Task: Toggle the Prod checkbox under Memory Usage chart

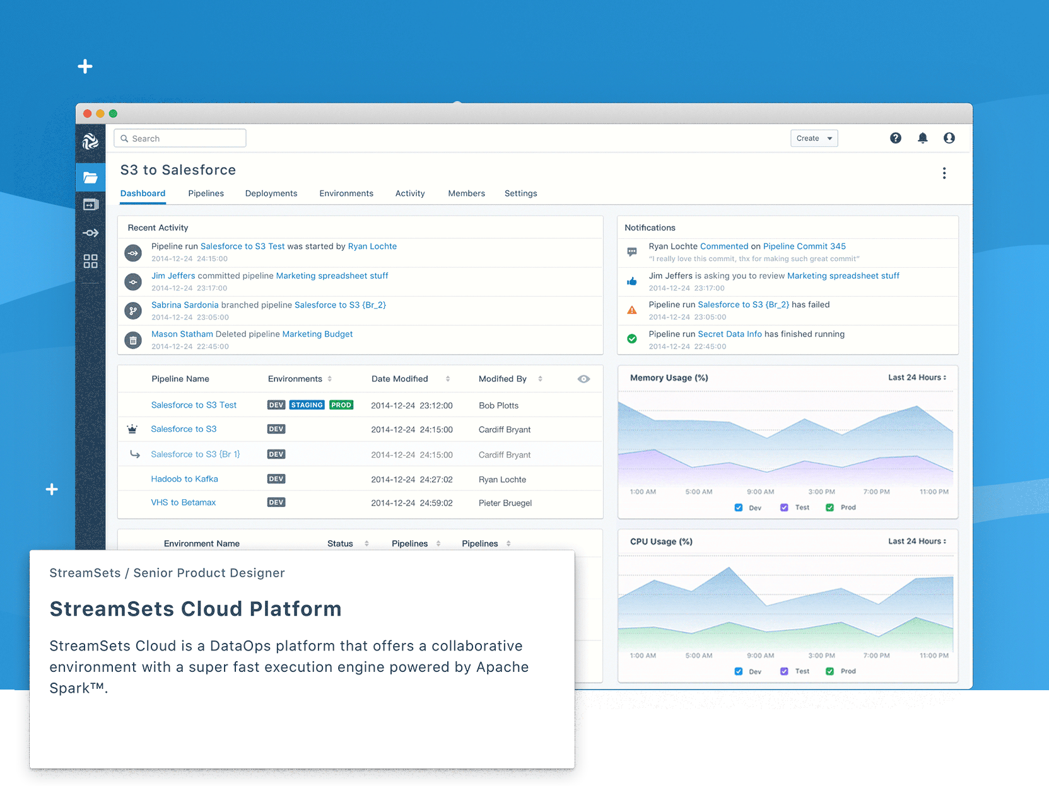Action: click(829, 507)
